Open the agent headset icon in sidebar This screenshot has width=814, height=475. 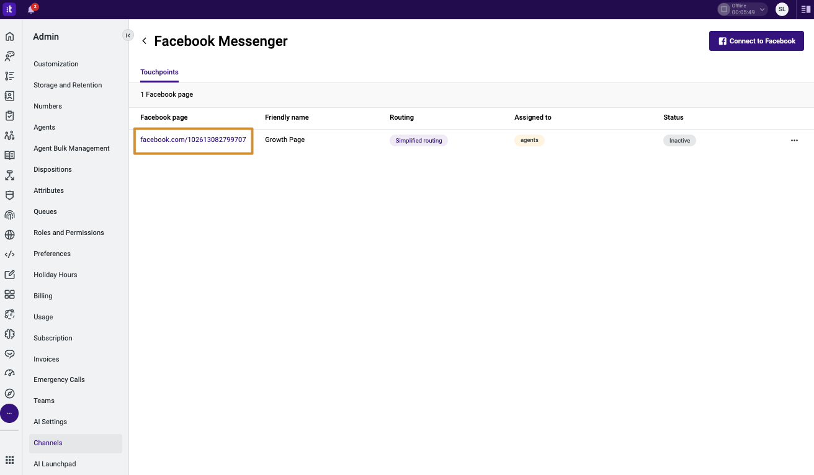tap(9, 56)
